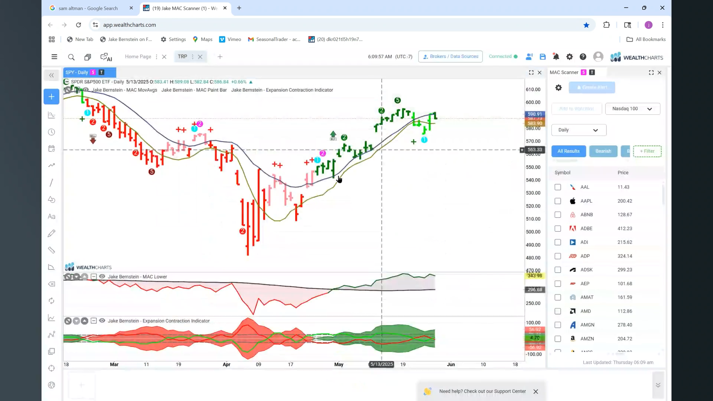Reload the browser page
713x401 pixels.
[78, 25]
